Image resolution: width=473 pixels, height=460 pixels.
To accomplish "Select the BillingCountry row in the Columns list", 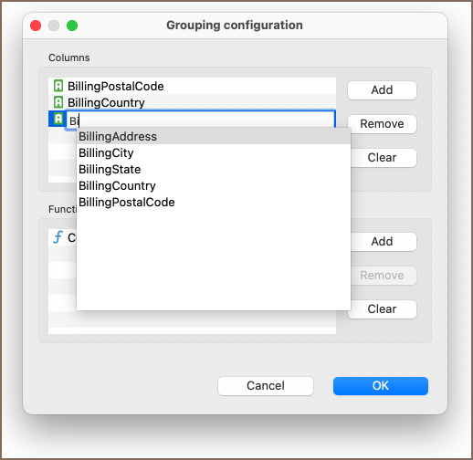I will point(192,102).
